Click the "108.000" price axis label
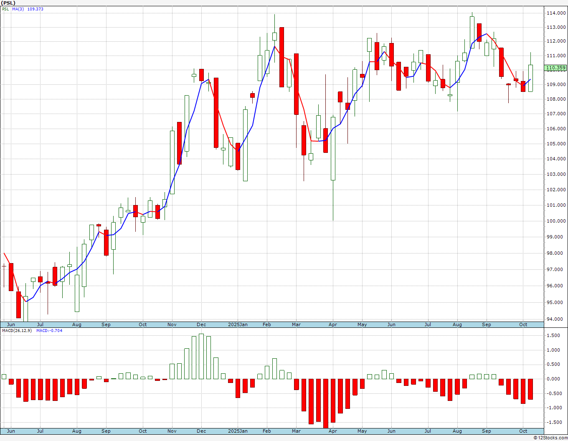The image size is (568, 441). click(556, 99)
